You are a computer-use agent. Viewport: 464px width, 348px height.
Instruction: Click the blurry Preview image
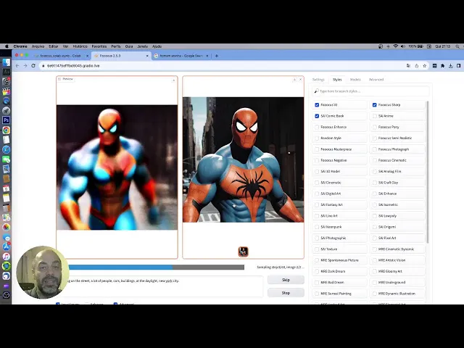coord(117,167)
